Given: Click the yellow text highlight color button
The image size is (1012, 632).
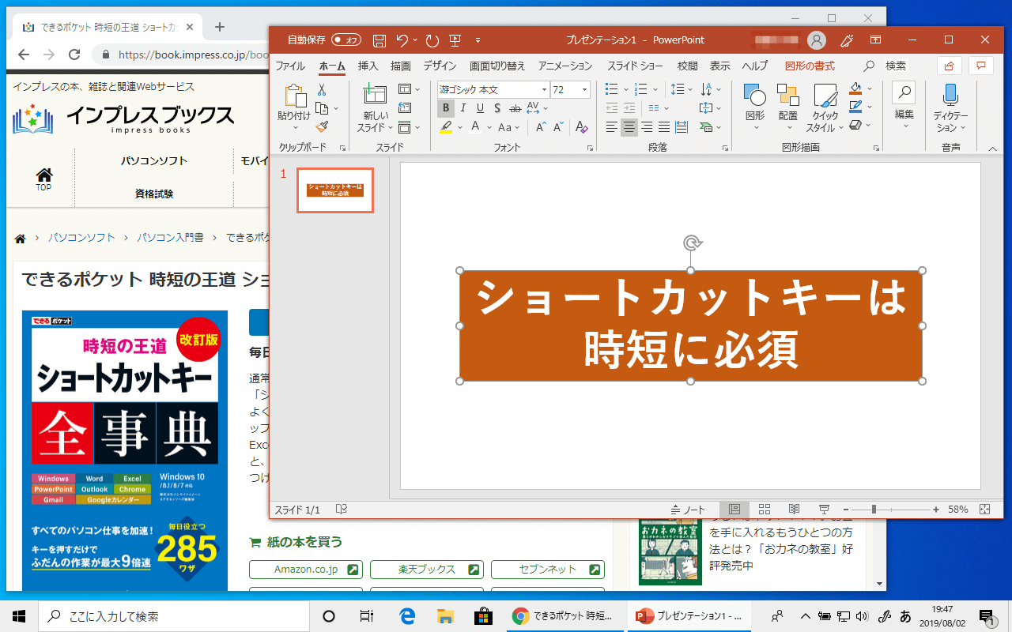Looking at the screenshot, I should coord(446,127).
